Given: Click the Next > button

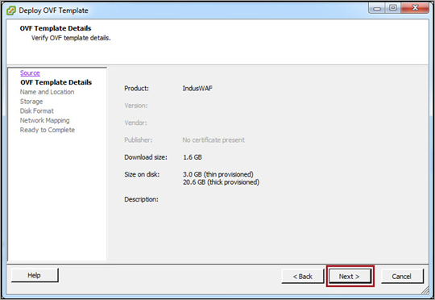Looking at the screenshot, I should (350, 276).
